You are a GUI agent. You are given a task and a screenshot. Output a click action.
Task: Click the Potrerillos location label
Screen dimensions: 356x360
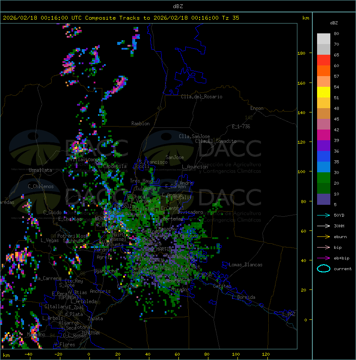[x=71, y=236]
